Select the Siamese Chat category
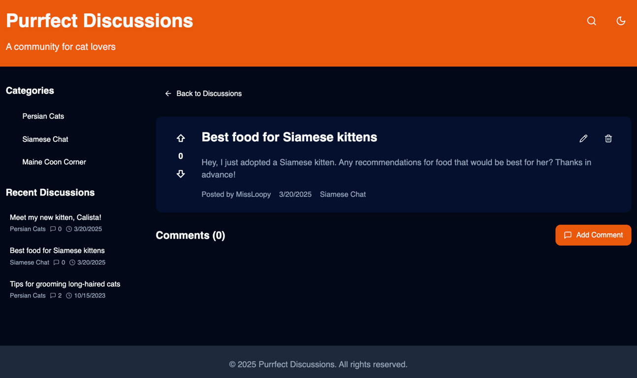637x378 pixels. point(45,139)
